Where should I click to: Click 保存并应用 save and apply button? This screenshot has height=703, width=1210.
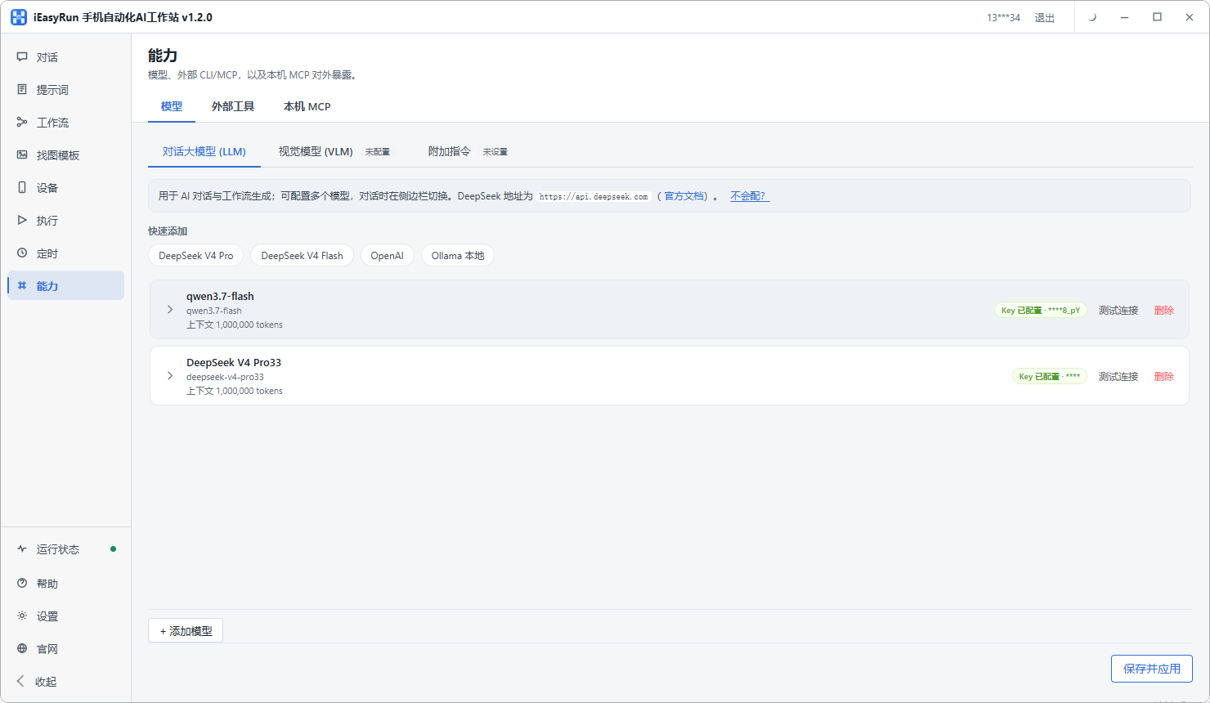click(1152, 669)
